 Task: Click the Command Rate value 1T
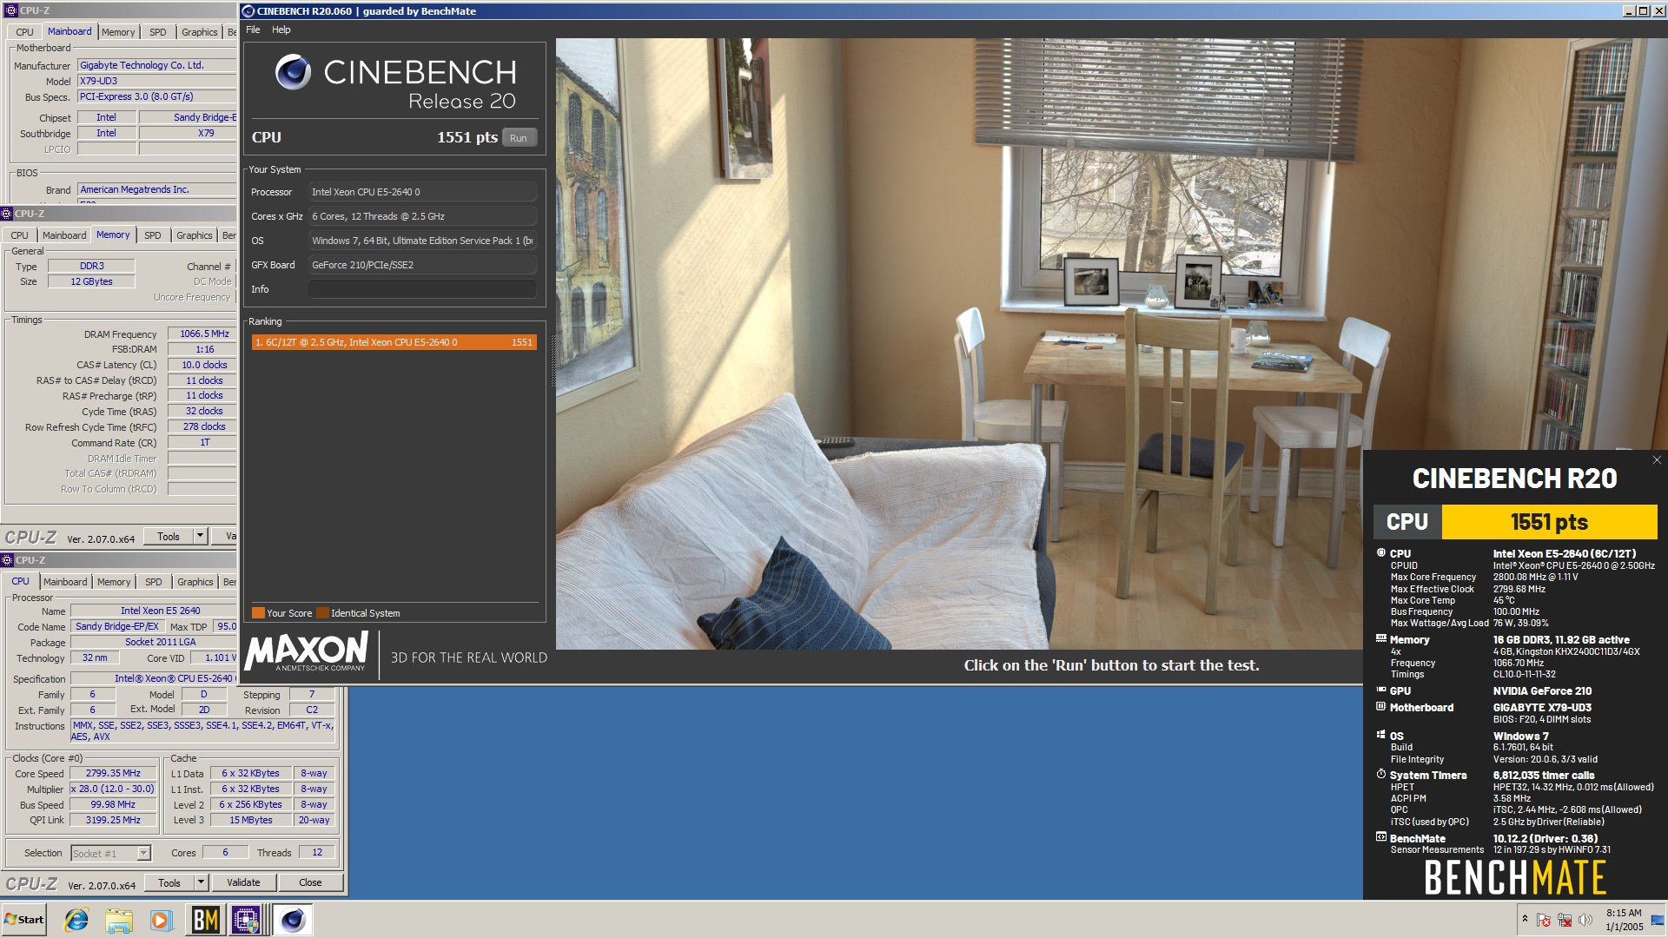(x=204, y=443)
